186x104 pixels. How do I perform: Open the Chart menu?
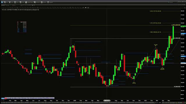(17, 2)
